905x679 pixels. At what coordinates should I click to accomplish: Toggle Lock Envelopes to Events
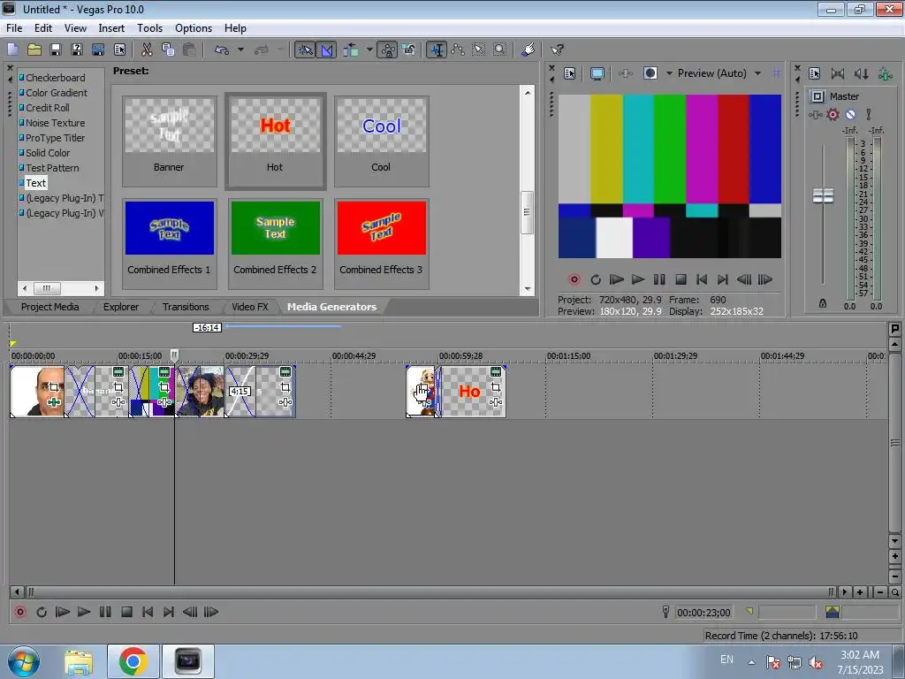click(388, 50)
